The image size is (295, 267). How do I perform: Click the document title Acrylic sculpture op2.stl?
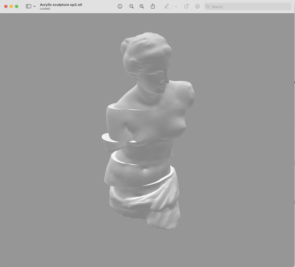[61, 5]
